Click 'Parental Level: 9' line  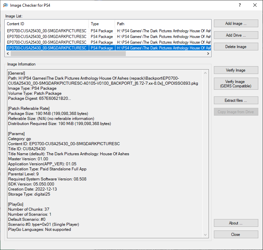(23, 174)
